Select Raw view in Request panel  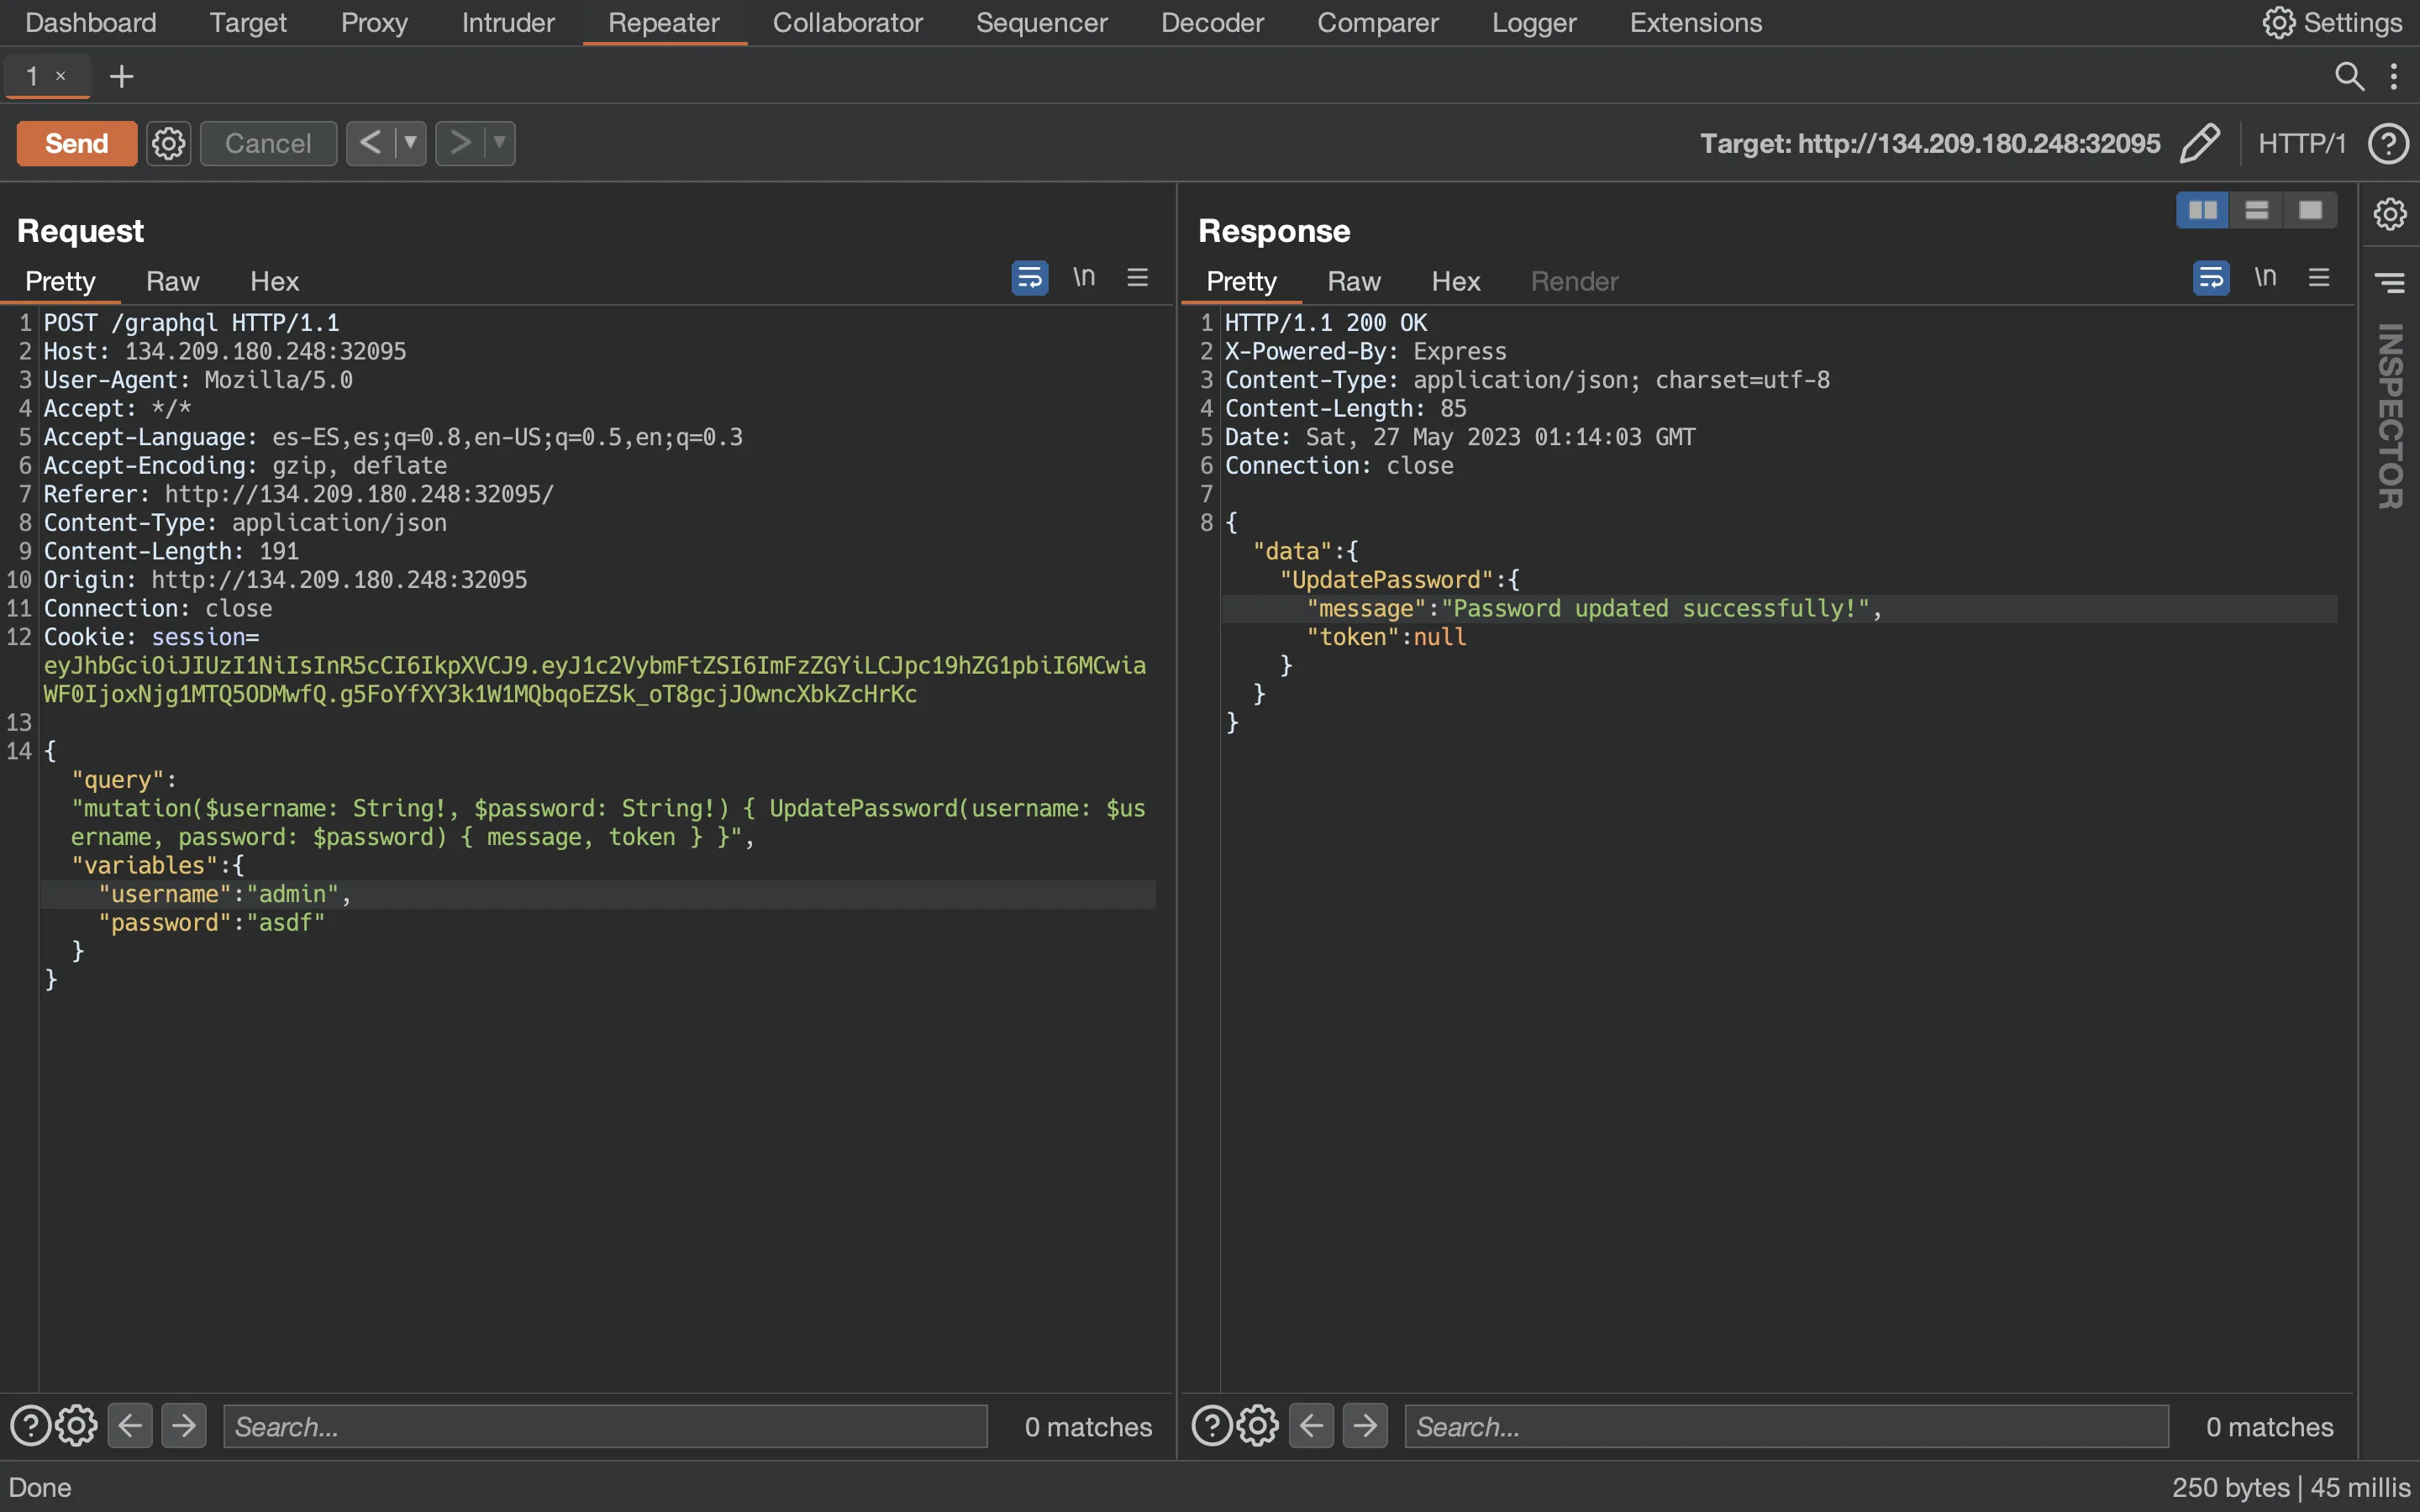click(172, 281)
